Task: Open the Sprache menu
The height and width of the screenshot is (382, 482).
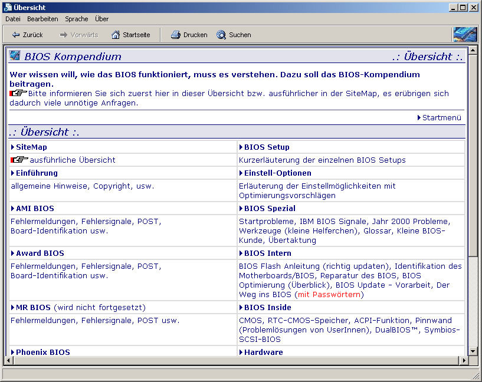Action: tap(77, 19)
